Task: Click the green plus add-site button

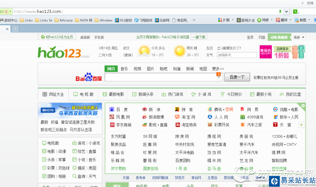Action: click(x=301, y=125)
